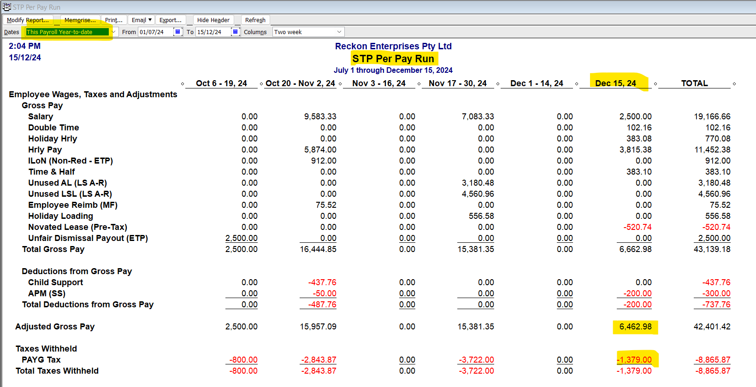Click the Total Gross Pay amount 16,444.85

click(318, 249)
